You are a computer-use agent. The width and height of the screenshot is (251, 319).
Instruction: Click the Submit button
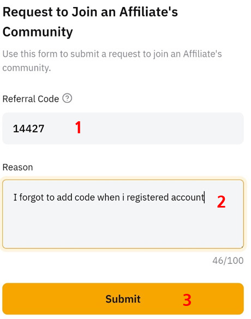coord(123,299)
